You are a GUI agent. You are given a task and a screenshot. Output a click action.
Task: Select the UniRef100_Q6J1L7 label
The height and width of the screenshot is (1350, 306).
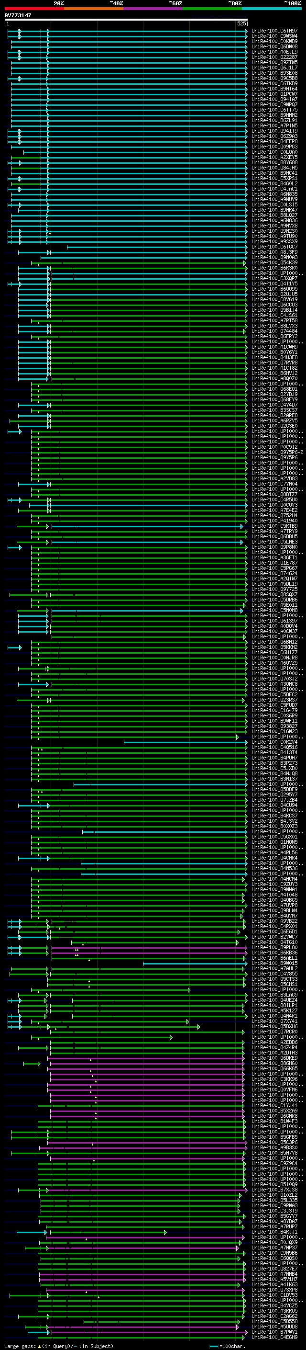[274, 68]
